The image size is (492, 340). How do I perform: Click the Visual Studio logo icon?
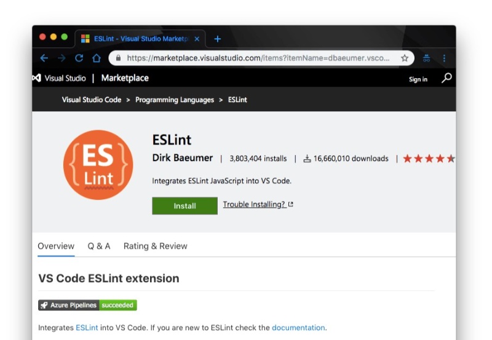pos(37,78)
